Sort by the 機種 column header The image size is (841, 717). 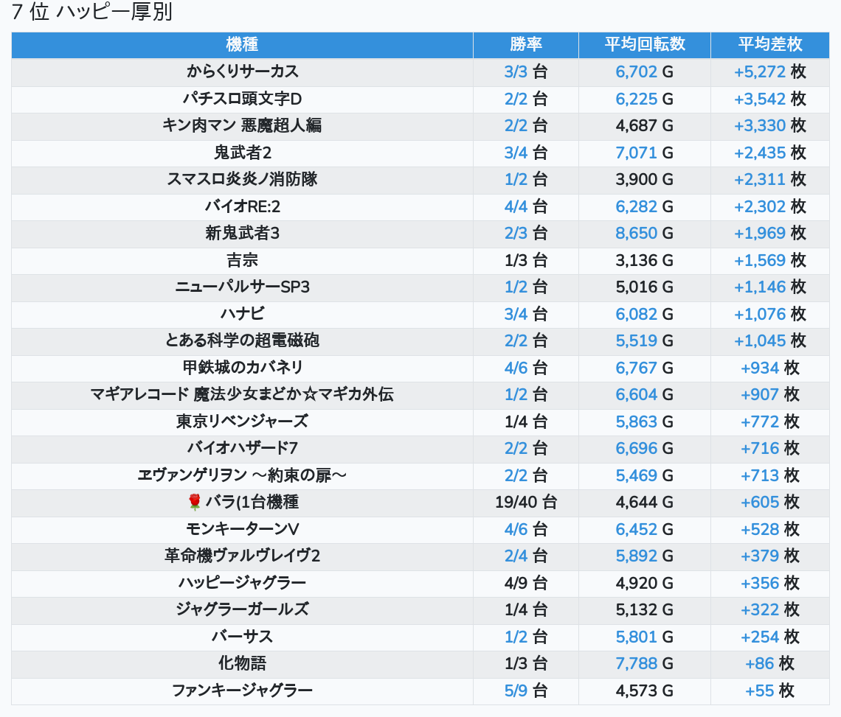pos(242,44)
